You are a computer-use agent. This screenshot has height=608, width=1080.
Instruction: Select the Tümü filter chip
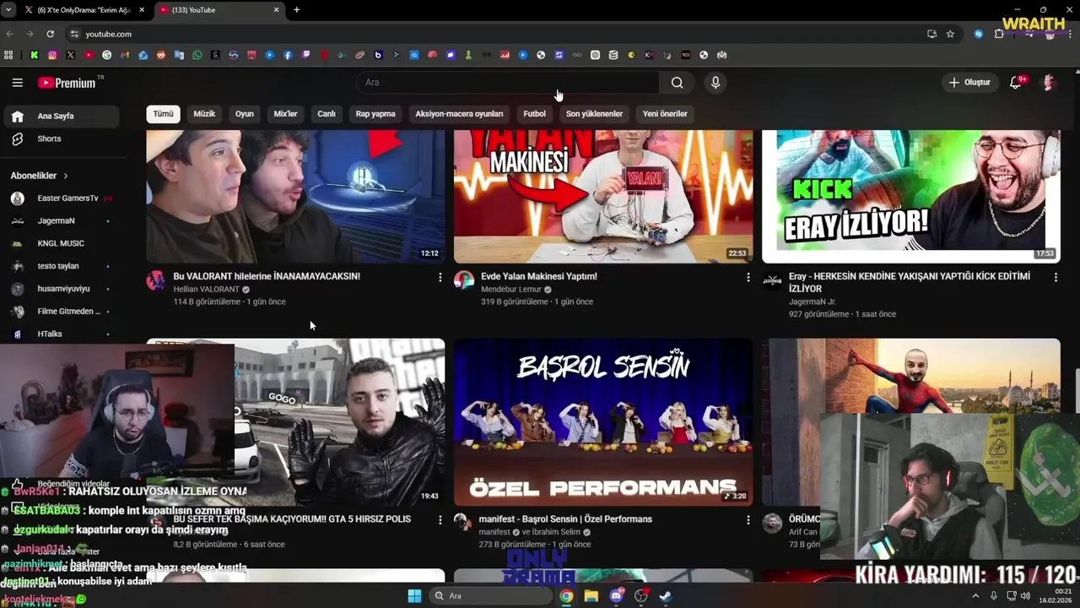[x=163, y=114]
